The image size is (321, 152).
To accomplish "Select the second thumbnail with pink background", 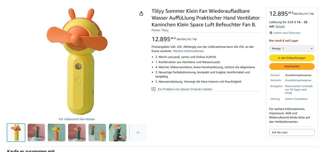I will (x=36, y=132).
